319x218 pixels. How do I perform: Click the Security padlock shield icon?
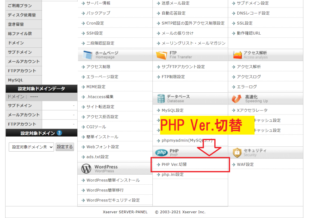click(237, 153)
